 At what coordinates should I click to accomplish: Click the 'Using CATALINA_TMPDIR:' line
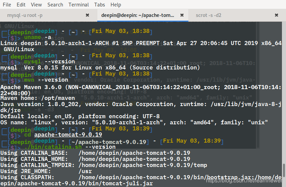[x=104, y=165]
